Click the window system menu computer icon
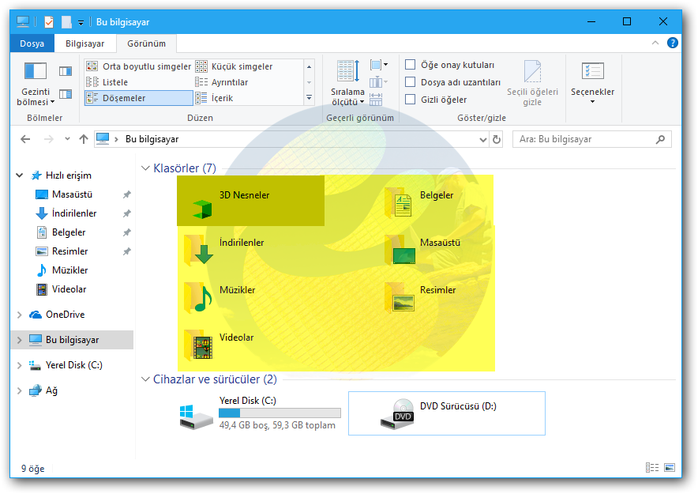The height and width of the screenshot is (494, 698). pos(23,22)
